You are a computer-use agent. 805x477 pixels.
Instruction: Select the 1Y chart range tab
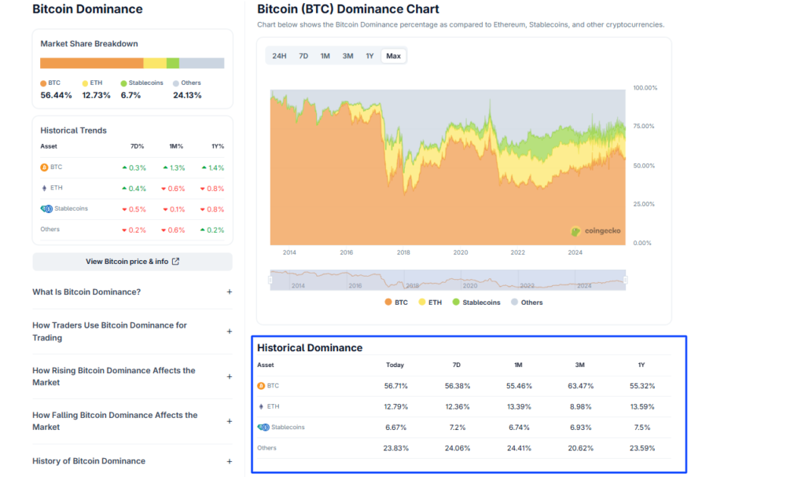click(369, 56)
